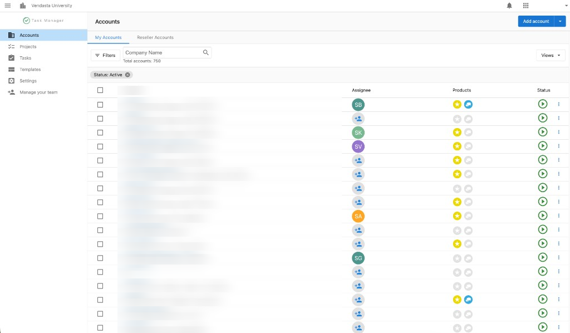Open the Views dropdown
570x333 pixels.
click(x=551, y=55)
